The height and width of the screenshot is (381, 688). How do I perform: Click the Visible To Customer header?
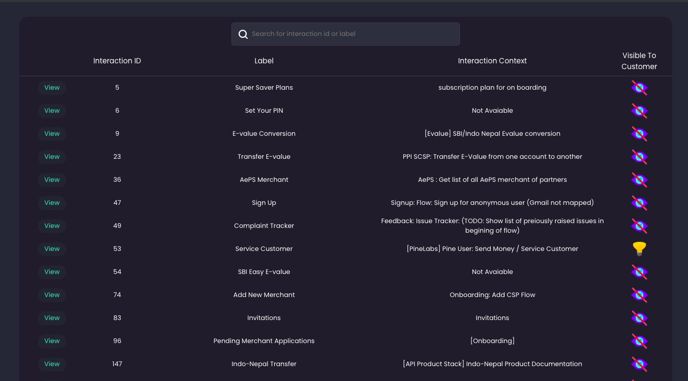pos(639,61)
